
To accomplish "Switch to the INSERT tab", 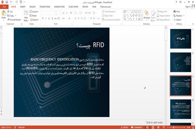I will 23,7.
